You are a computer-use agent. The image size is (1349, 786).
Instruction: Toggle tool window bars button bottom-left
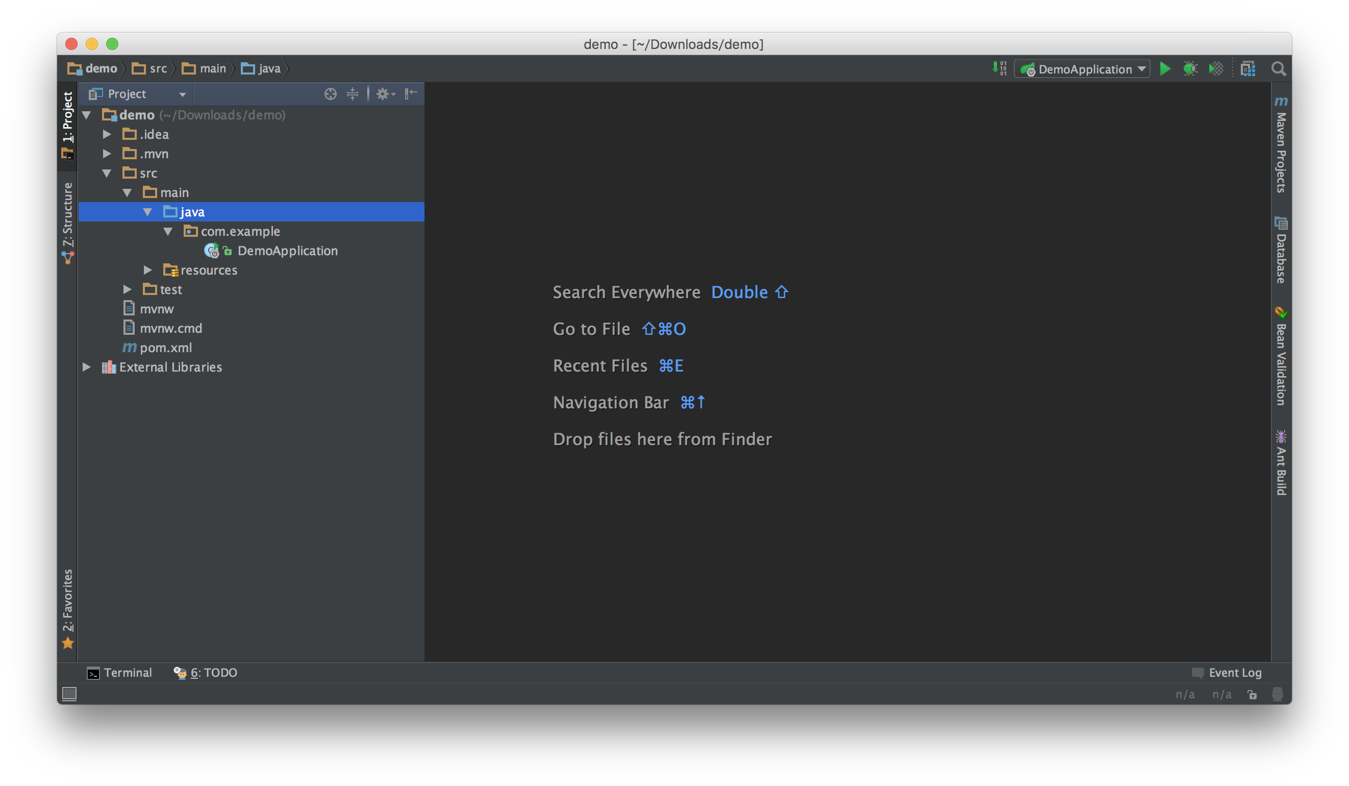click(x=69, y=694)
